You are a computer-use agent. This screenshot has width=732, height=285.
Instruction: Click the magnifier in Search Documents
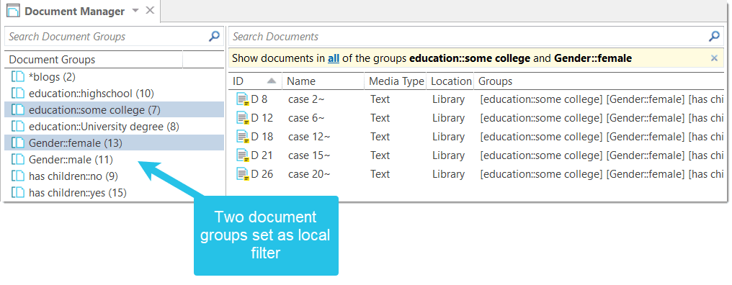coord(714,37)
